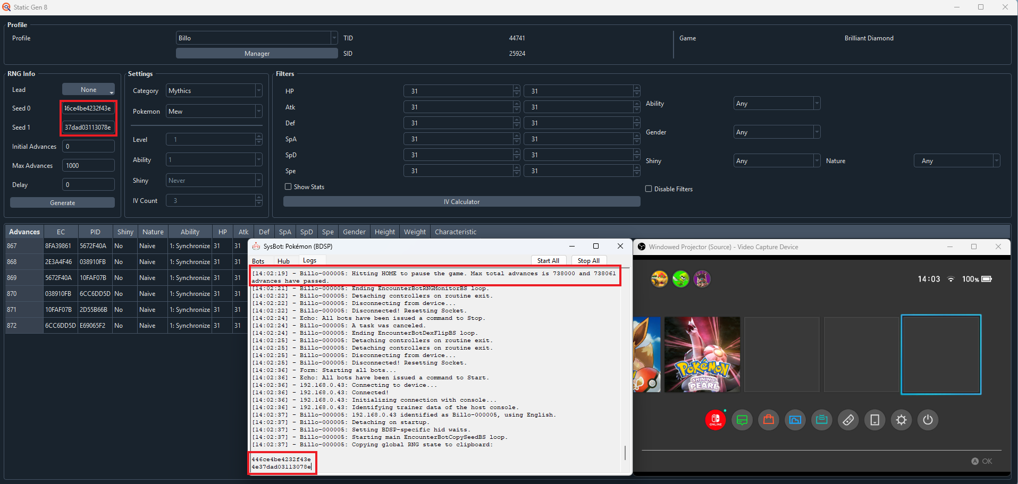Screen dimensions: 1018x484
Task: Open Virtual Game Cards icon
Action: (875, 420)
